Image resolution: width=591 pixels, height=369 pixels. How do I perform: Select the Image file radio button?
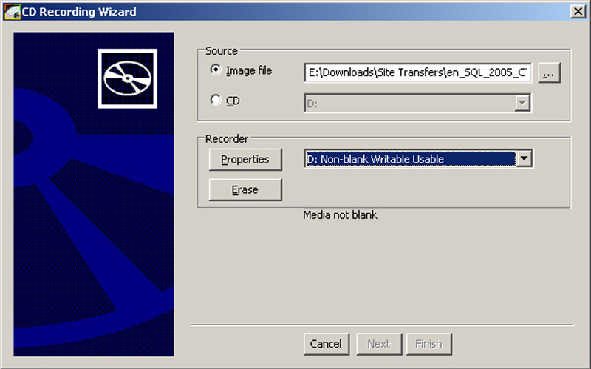[216, 70]
